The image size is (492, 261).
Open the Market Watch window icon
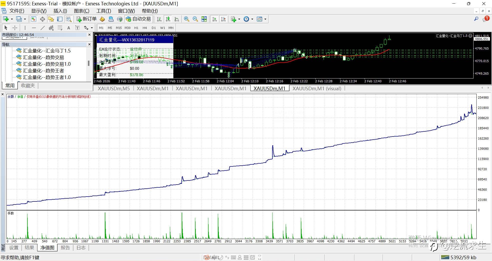coord(34,19)
